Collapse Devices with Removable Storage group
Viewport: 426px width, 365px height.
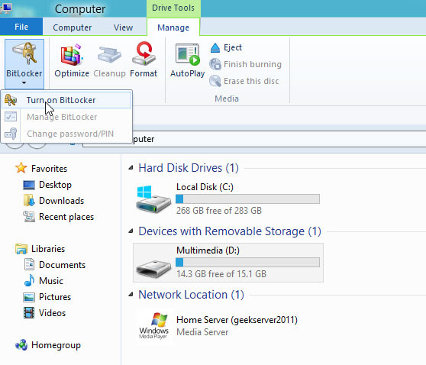(131, 231)
